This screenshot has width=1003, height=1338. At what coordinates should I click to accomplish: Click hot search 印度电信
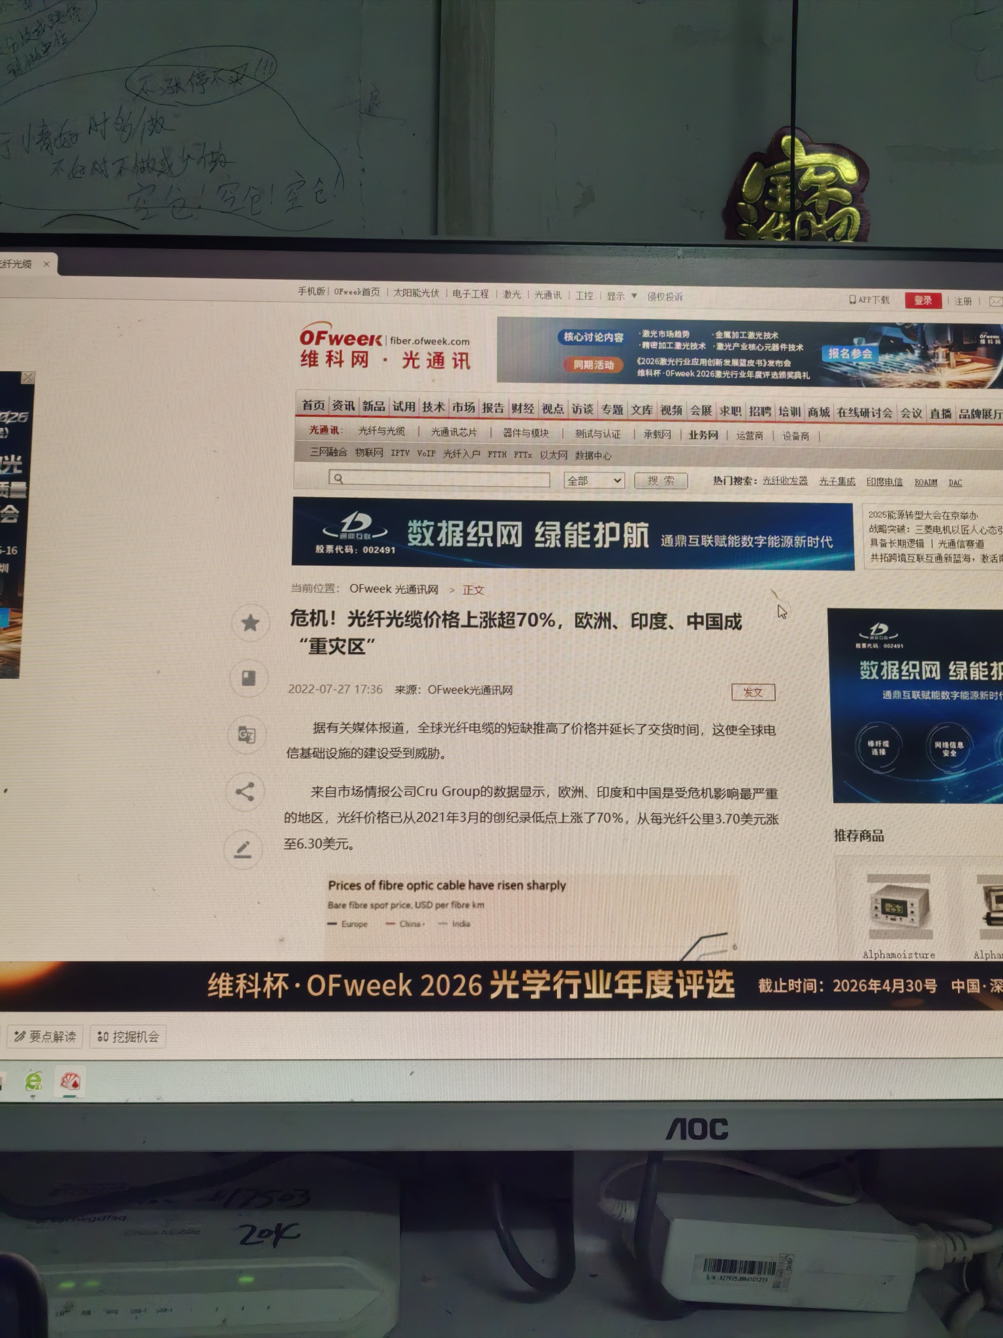pos(884,482)
